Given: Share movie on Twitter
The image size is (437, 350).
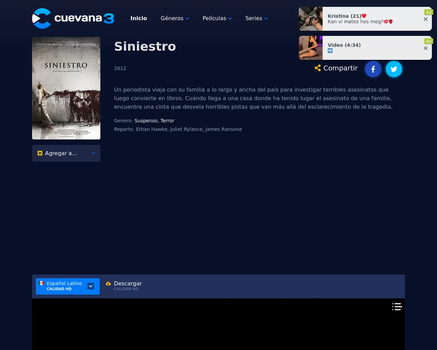Looking at the screenshot, I should tap(394, 69).
